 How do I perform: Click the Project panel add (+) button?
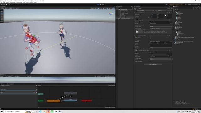click(173, 8)
